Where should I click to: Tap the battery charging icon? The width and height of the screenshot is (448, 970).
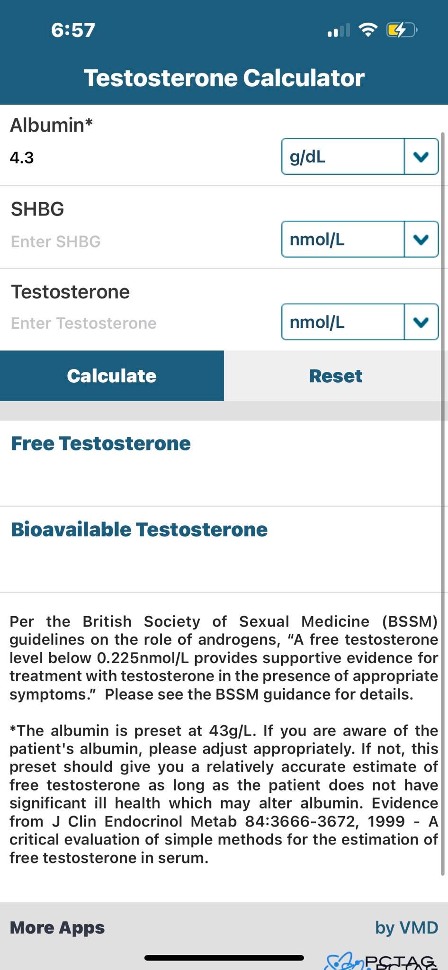401,30
